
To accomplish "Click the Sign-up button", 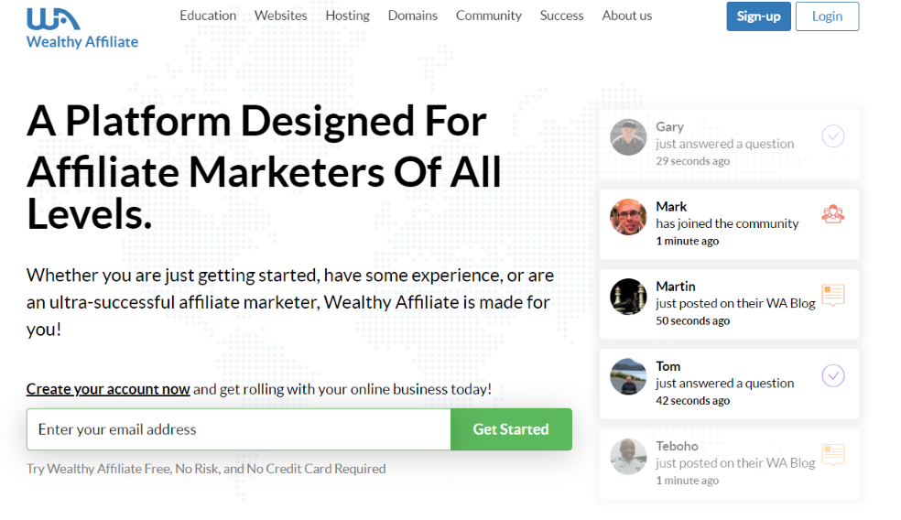I will tap(758, 16).
